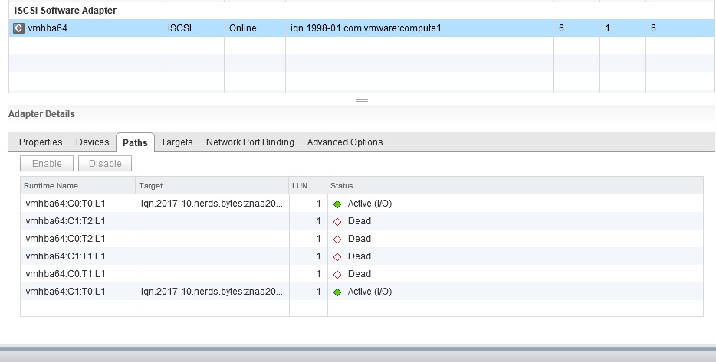Click the vmhba64 iSCSI adapter icon
Screen dimensions: 716x362
point(18,28)
